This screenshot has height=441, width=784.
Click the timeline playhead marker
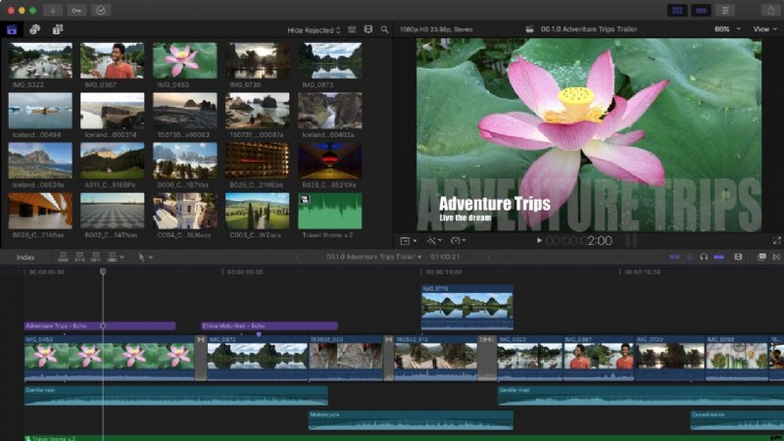[103, 271]
